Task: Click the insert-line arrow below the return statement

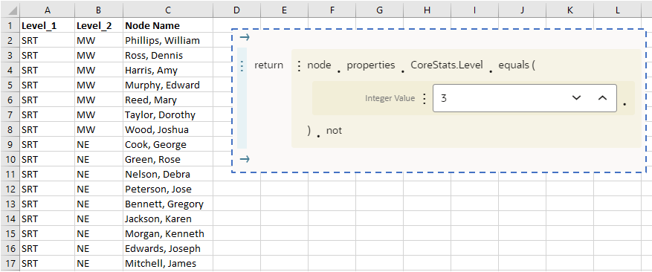Action: pyautogui.click(x=245, y=159)
